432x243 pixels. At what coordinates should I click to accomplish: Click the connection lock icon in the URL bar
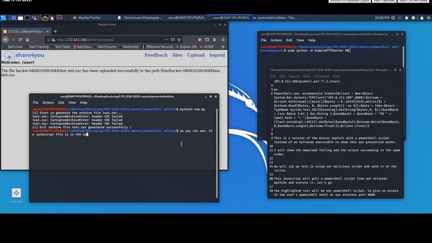(x=53, y=40)
